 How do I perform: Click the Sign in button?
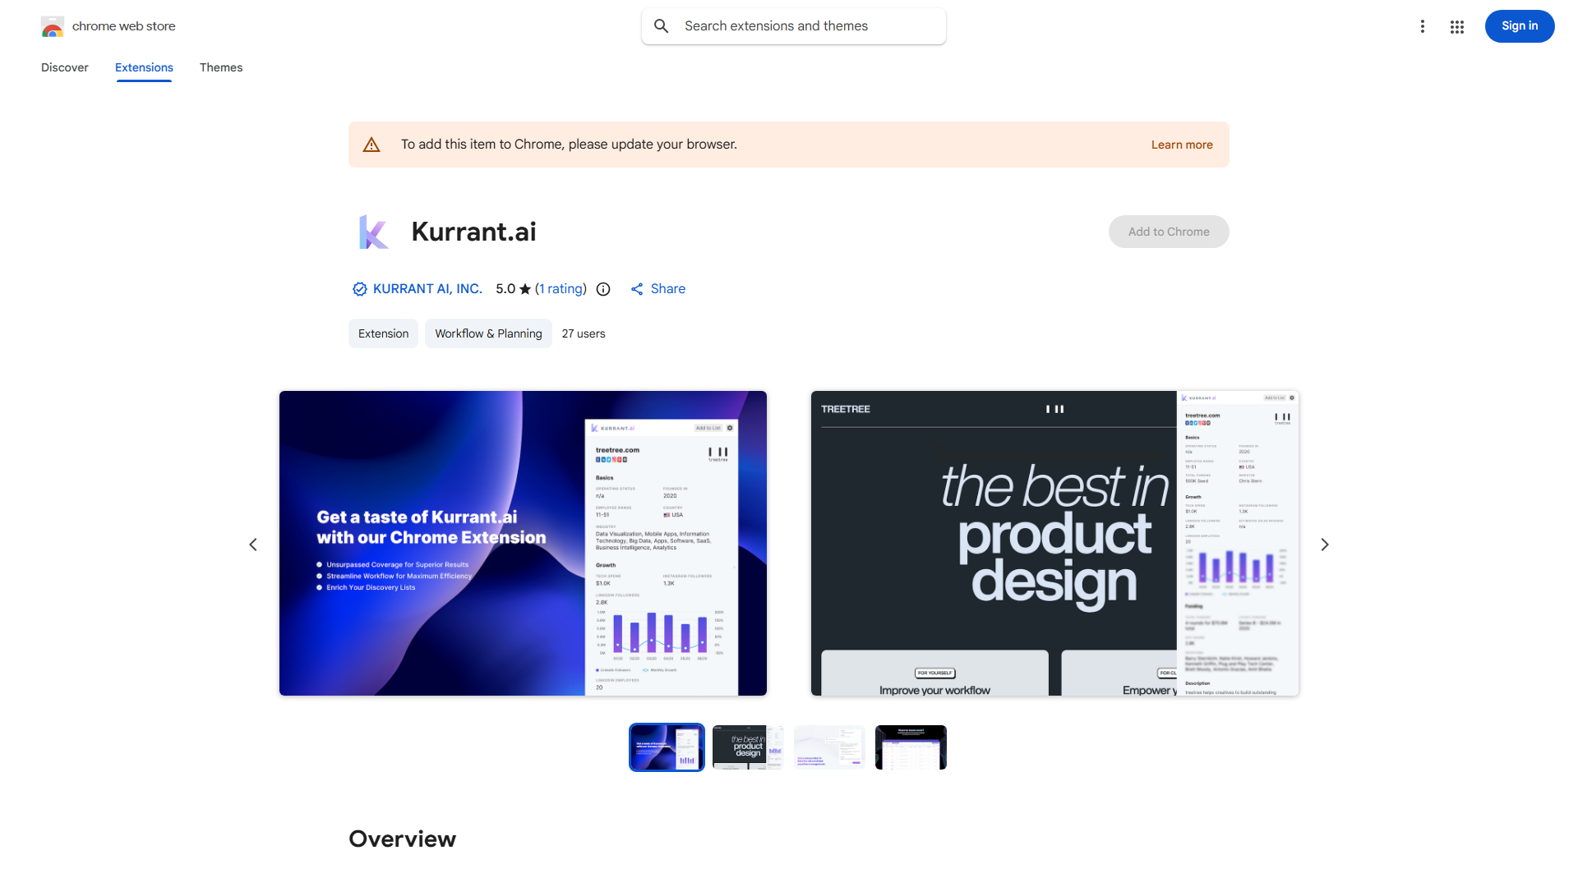pos(1519,25)
